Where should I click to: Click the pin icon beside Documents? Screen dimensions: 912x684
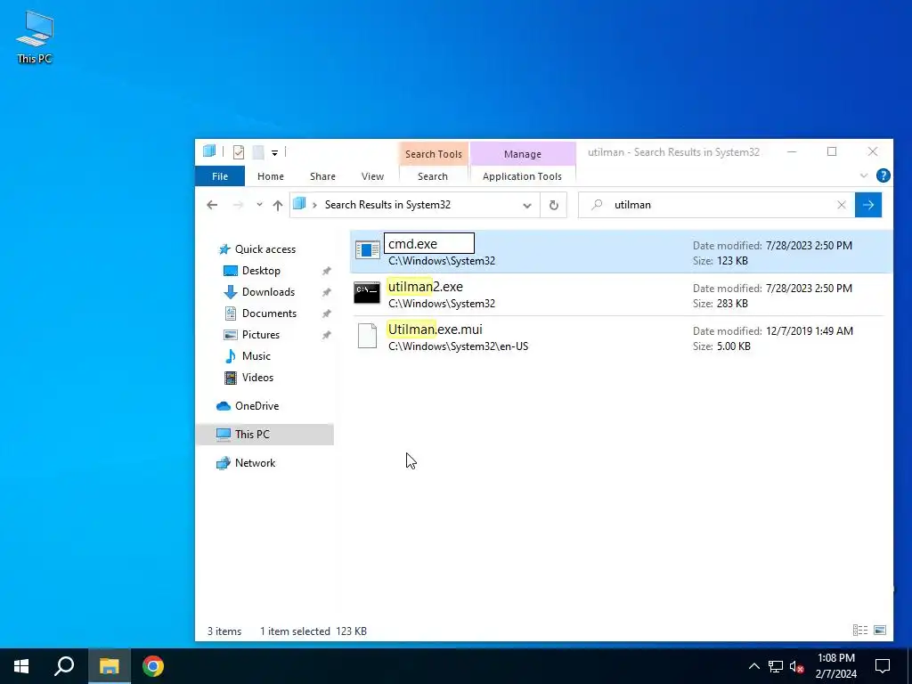click(x=326, y=313)
